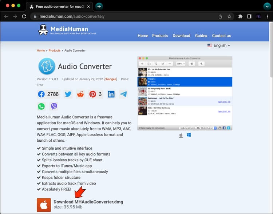Click the Facebook share count 2788
The width and height of the screenshot is (273, 214).
click(53, 94)
